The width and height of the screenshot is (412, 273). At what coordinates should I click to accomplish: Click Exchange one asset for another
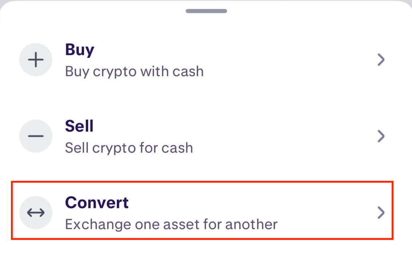tap(171, 224)
